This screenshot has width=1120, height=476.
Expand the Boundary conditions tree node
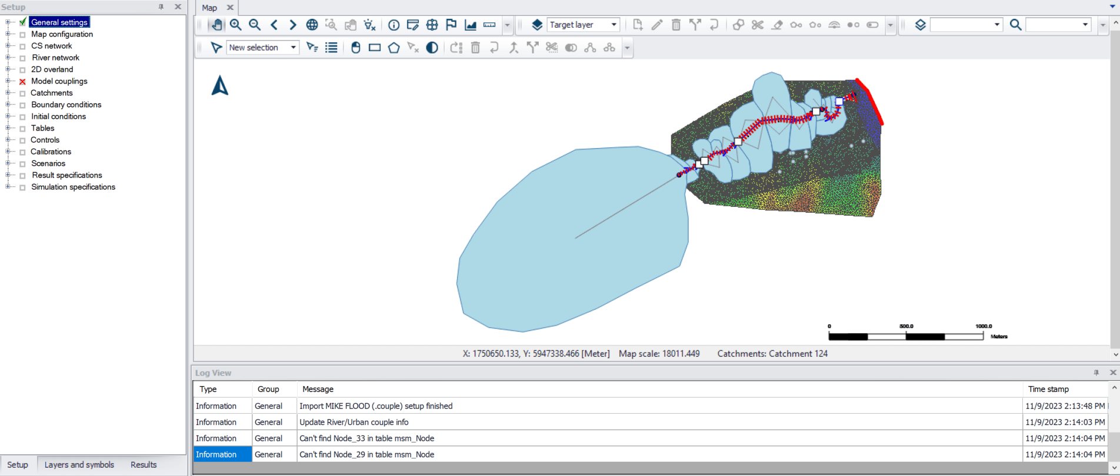point(8,105)
